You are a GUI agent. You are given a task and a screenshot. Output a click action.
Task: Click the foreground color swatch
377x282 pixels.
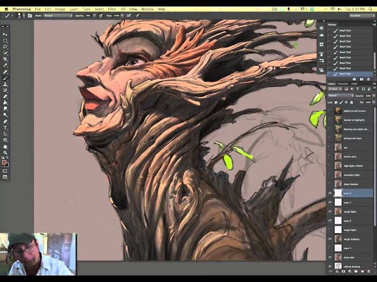coord(4,162)
